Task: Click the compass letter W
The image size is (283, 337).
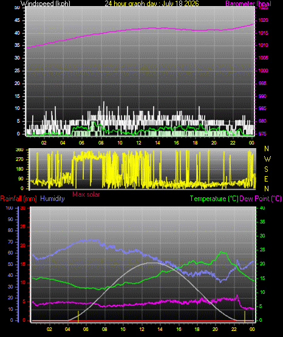Action: click(x=267, y=159)
